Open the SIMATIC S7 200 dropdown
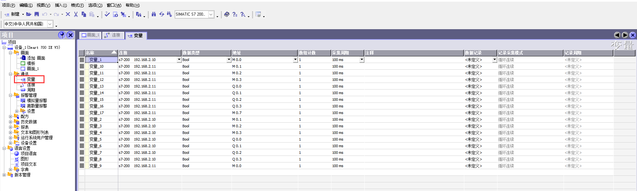The image size is (637, 191). click(x=211, y=14)
